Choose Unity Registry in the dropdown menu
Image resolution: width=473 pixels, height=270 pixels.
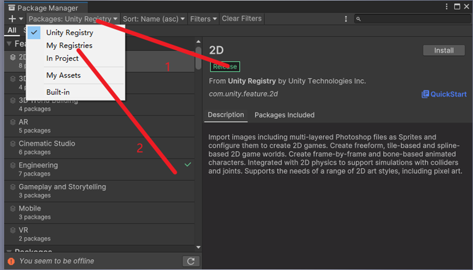pos(75,33)
